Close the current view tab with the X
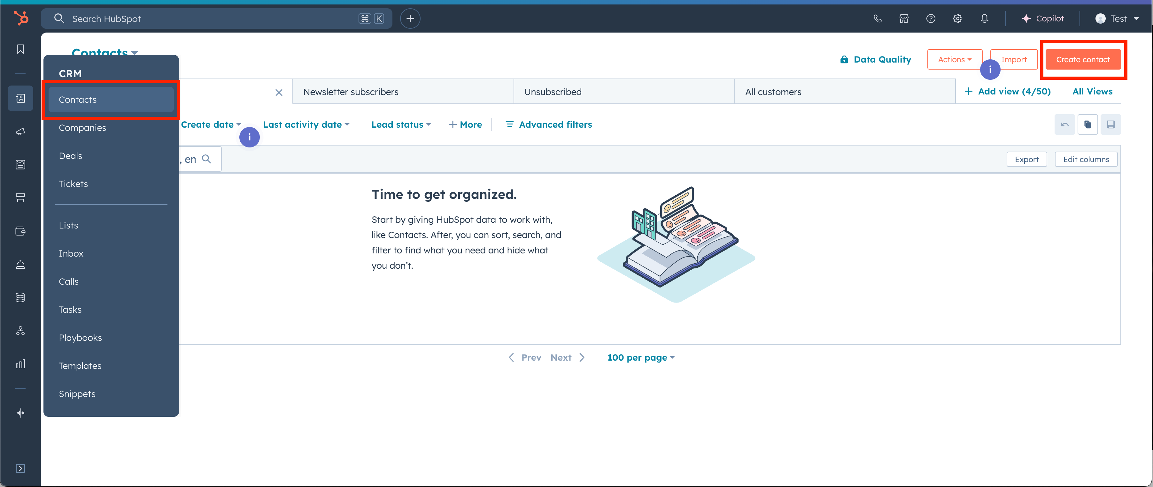The width and height of the screenshot is (1153, 487). (x=279, y=93)
